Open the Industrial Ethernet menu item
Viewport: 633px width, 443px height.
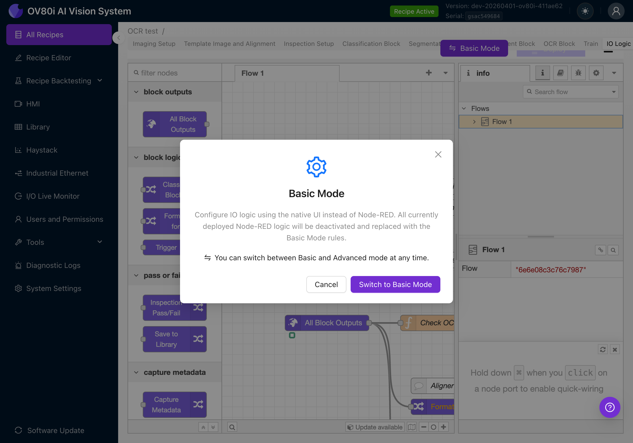pyautogui.click(x=57, y=173)
